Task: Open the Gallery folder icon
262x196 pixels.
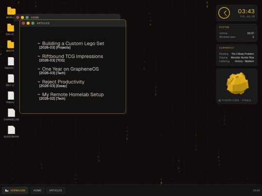Action: 11,28
